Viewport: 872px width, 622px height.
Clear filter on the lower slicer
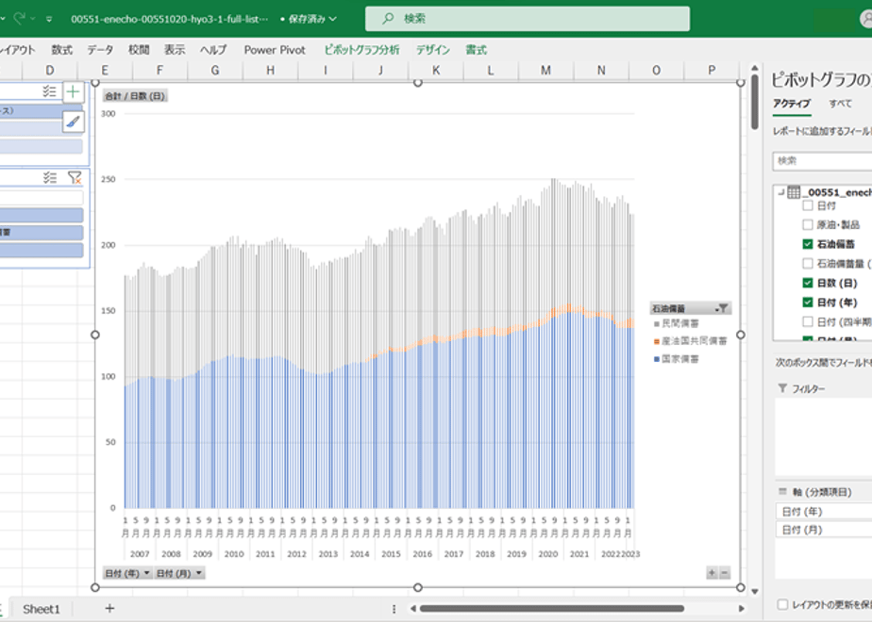click(x=75, y=178)
